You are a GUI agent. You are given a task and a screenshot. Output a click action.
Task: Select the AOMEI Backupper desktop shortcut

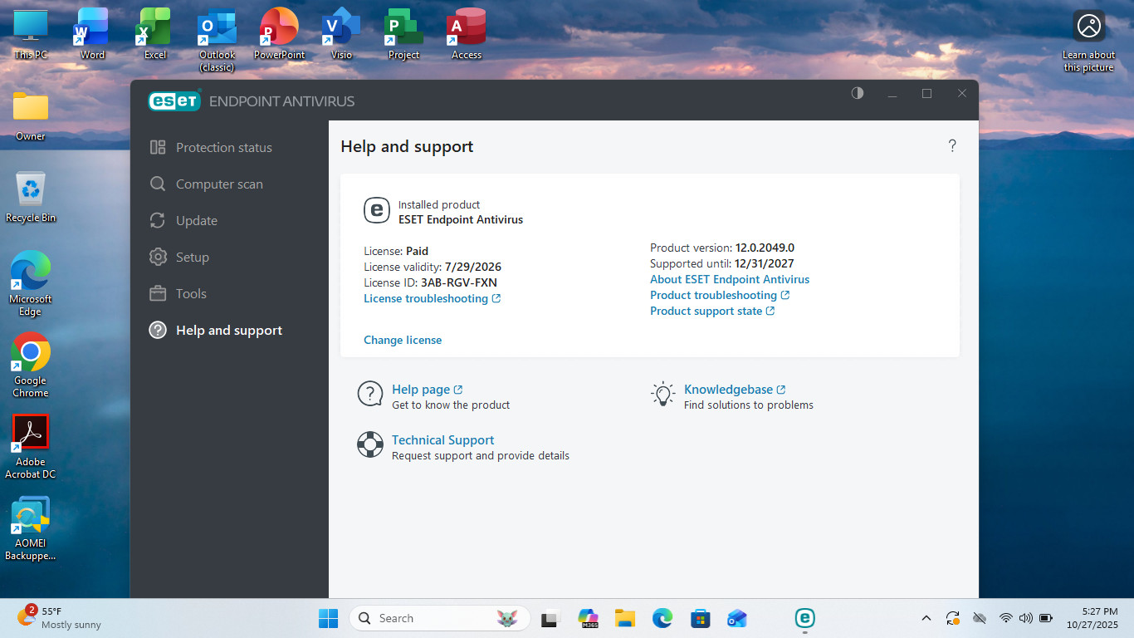(x=31, y=528)
